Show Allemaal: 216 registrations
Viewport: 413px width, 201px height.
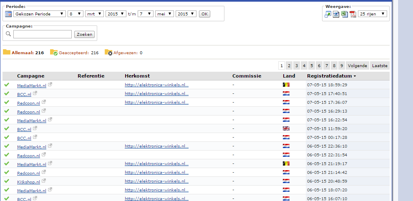click(x=28, y=53)
